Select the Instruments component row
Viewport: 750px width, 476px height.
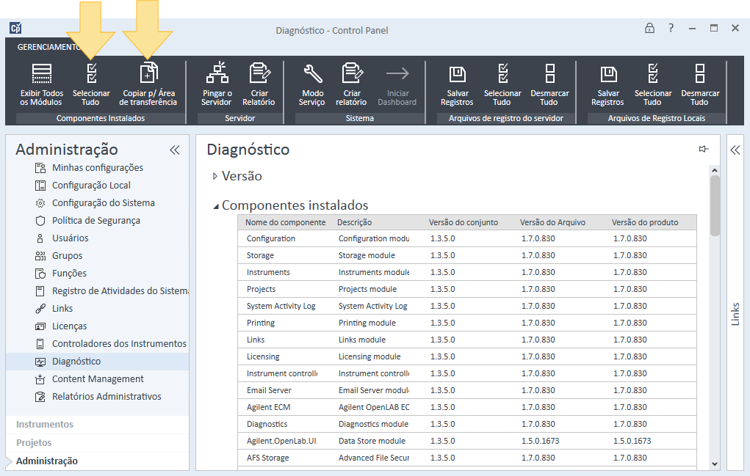tap(467, 272)
